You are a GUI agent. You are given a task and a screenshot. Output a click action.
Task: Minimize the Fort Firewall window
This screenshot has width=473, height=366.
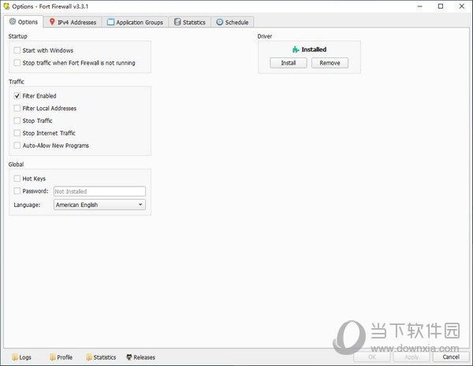coord(419,6)
